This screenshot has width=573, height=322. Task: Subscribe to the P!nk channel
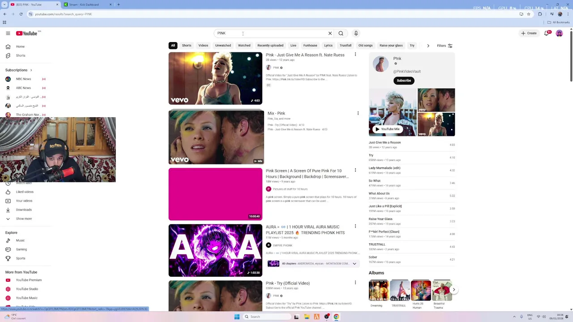403,80
